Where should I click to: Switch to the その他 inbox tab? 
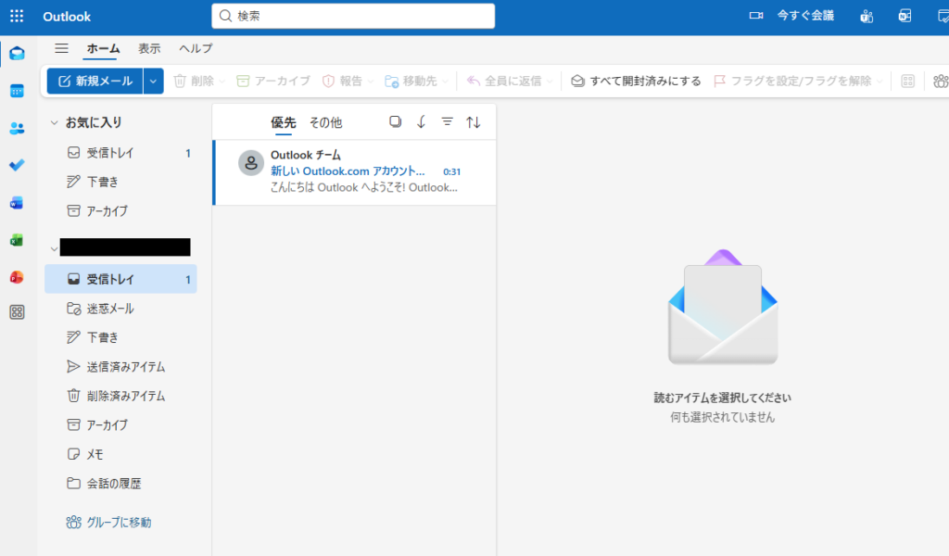(x=325, y=122)
